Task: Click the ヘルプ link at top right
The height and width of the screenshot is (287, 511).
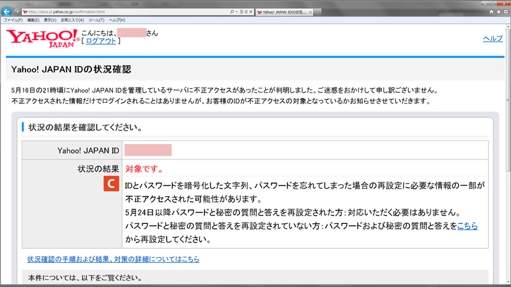Action: 492,38
